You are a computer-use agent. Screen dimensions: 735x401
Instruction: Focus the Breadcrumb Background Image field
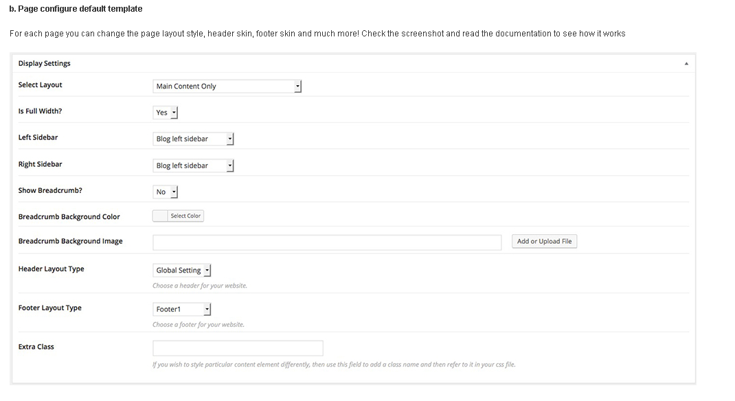327,242
